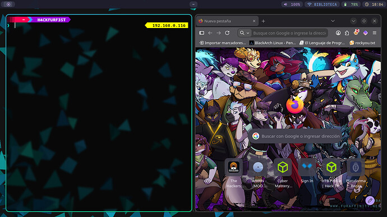This screenshot has height=217, width=387.
Task: Maximize the Firefox window with diamond button
Action: click(x=364, y=21)
